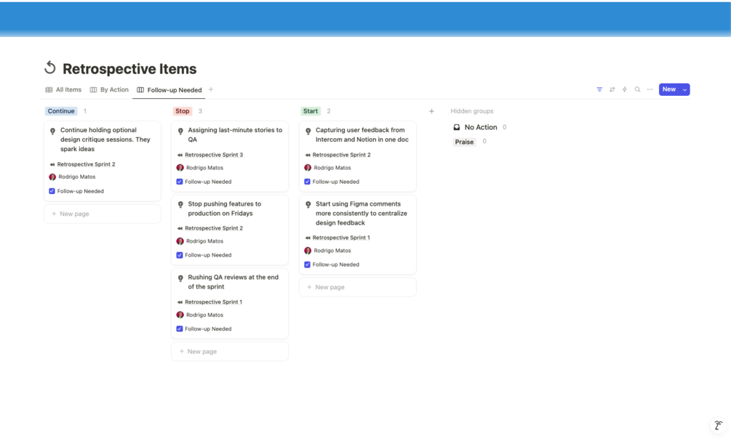Show the hidden Praise group
The image size is (731, 441).
click(464, 142)
